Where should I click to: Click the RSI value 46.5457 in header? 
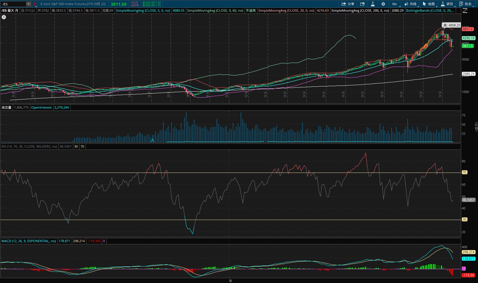pos(65,146)
